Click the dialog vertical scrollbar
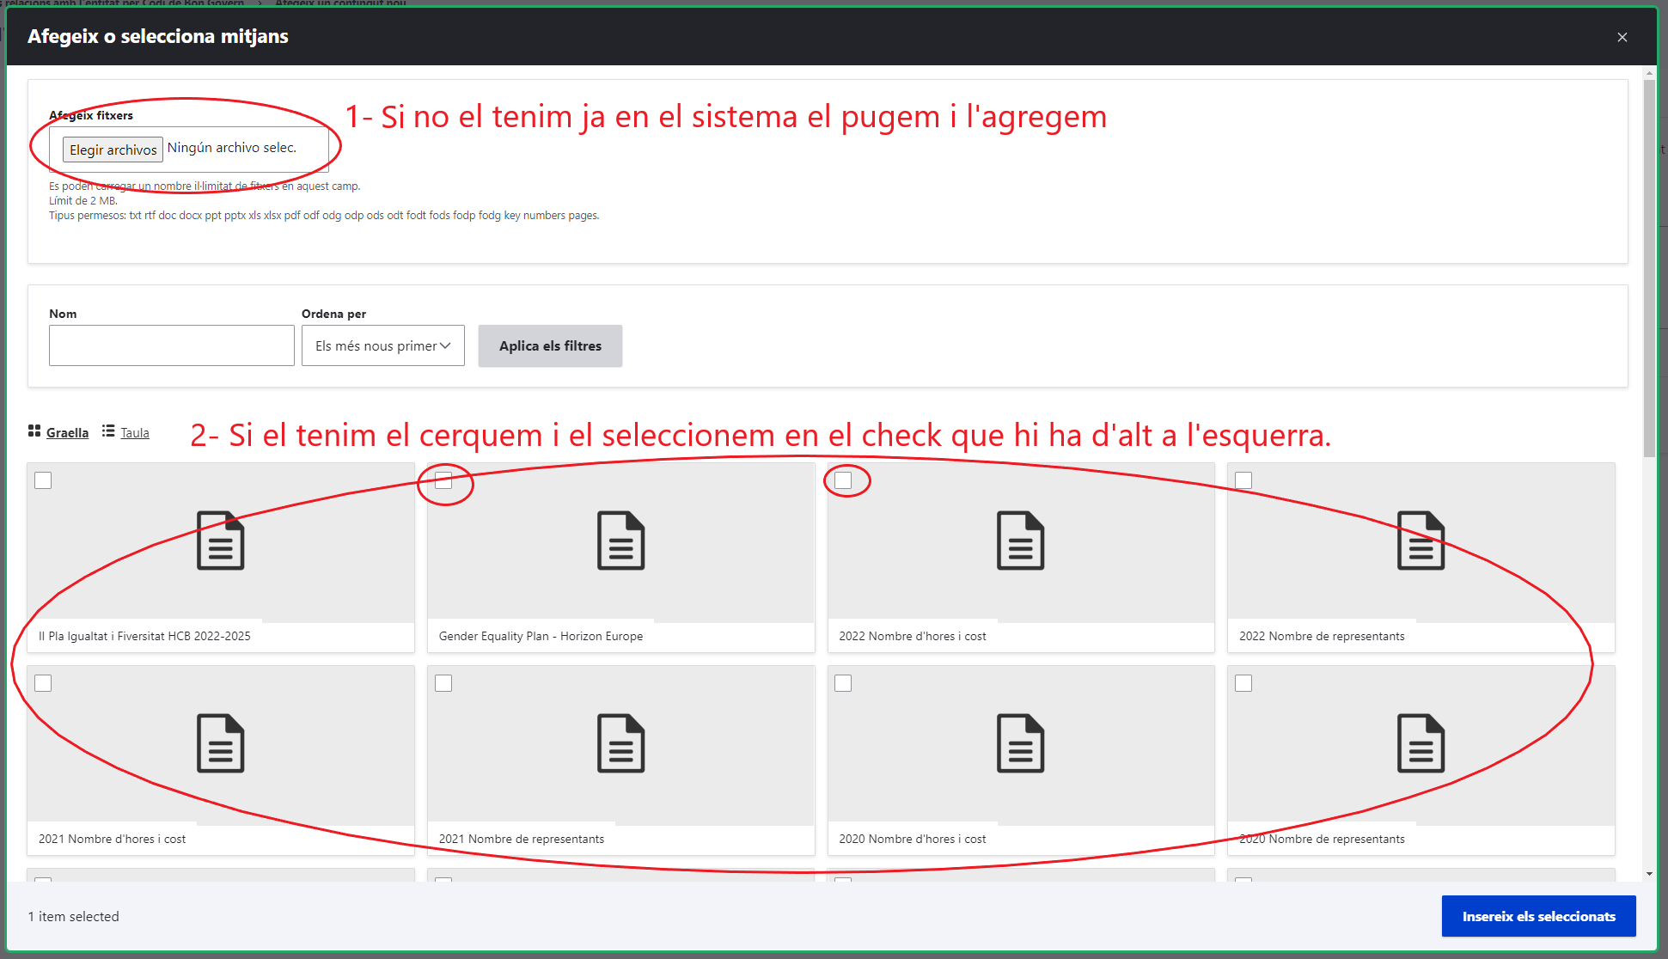1668x959 pixels. click(x=1649, y=269)
